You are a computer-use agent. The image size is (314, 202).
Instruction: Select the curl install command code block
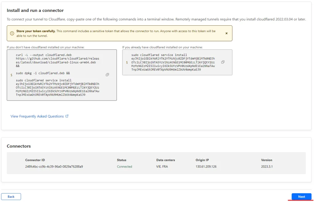pyautogui.click(x=62, y=75)
